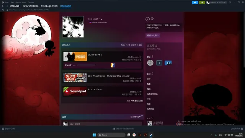Go back with the left arrow

tap(3, 6)
